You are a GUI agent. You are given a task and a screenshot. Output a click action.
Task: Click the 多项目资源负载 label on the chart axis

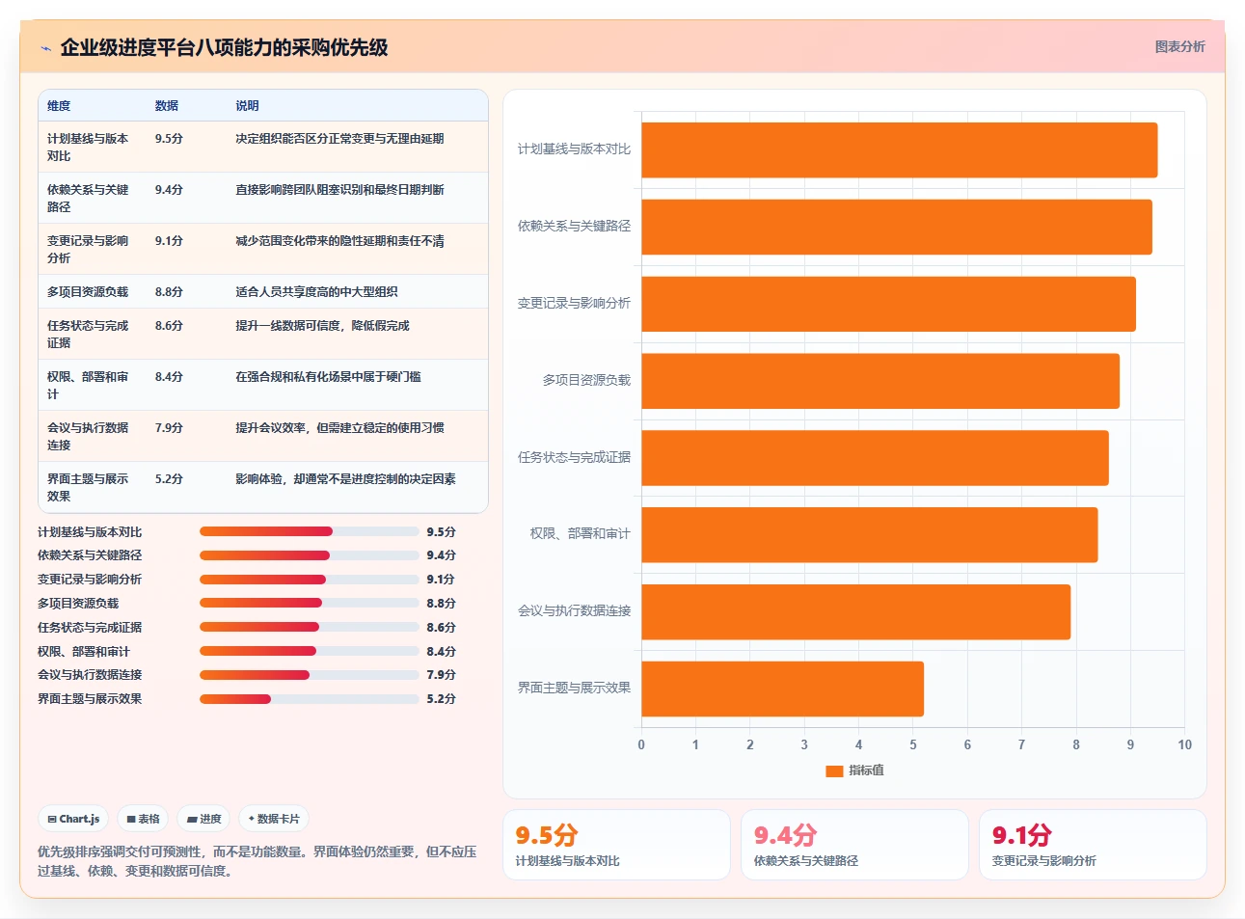click(x=586, y=381)
